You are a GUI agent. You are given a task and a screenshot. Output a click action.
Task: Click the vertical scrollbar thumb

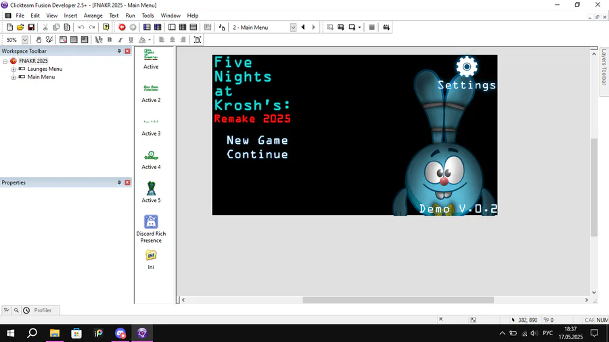(x=594, y=187)
